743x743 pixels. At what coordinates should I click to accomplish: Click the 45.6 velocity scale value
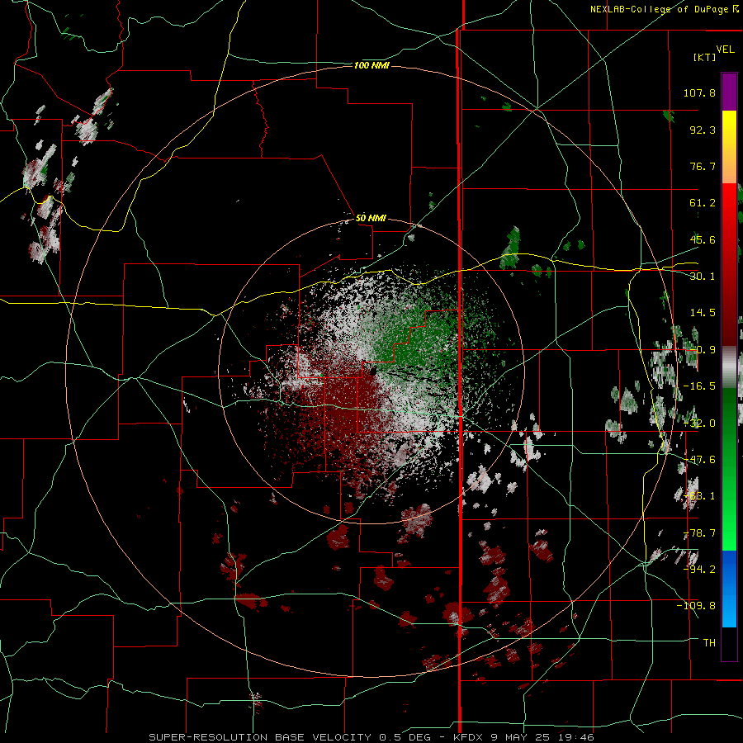point(703,239)
